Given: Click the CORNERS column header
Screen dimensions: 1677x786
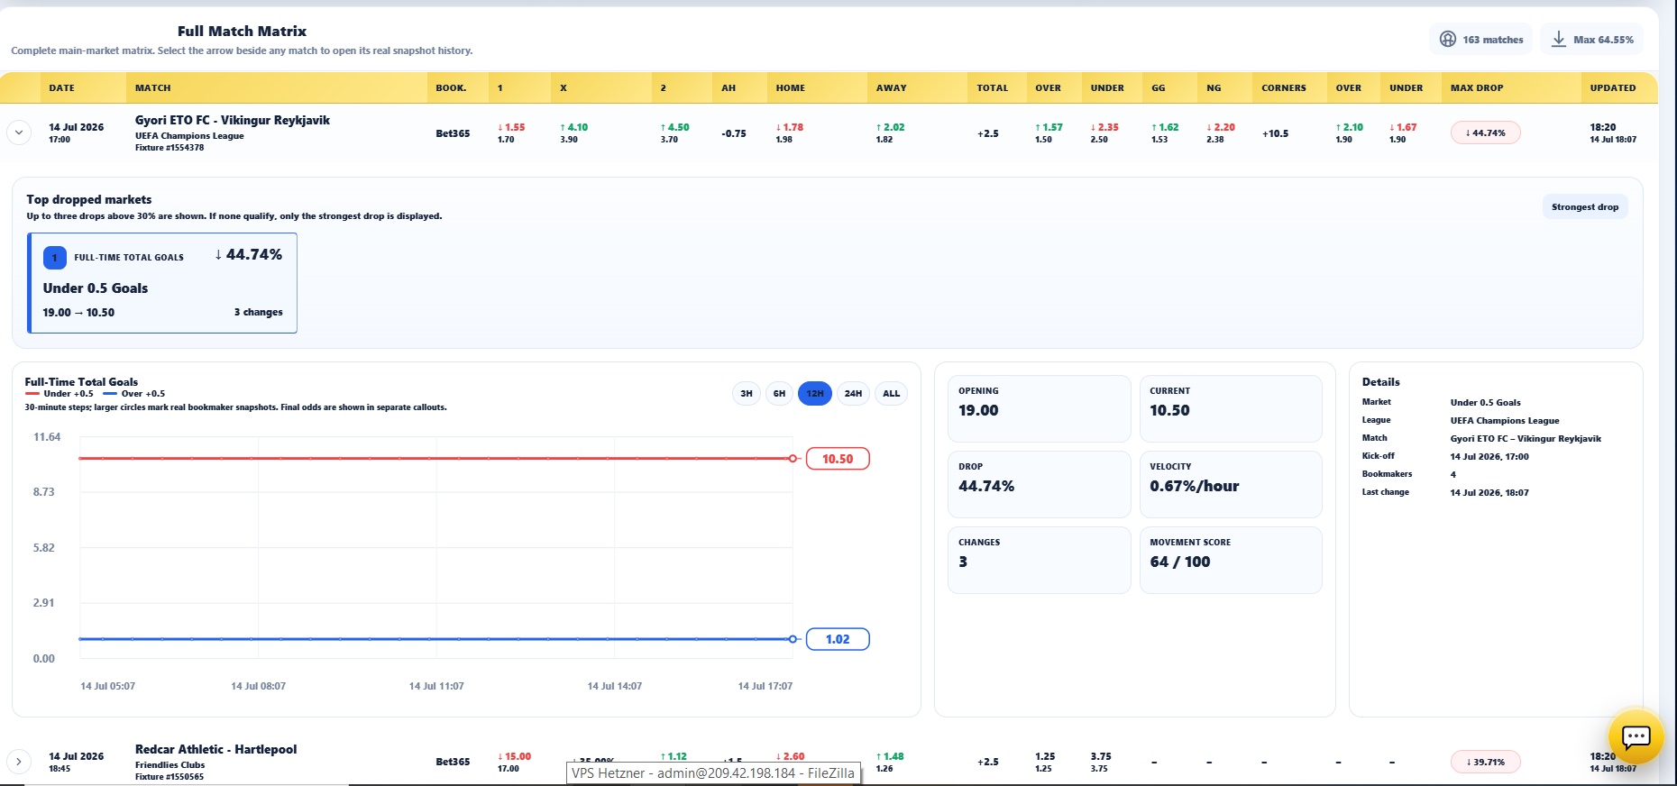Looking at the screenshot, I should coord(1283,88).
